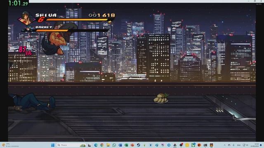Open Microsoft Excel from the taskbar
The image size is (264, 148).
point(126,145)
